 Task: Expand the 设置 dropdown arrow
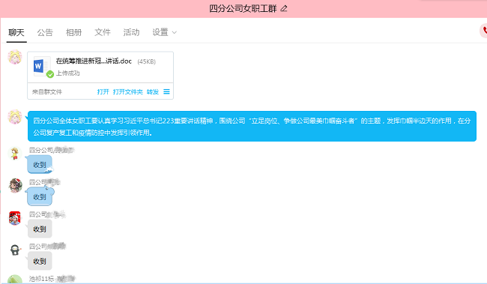click(175, 32)
